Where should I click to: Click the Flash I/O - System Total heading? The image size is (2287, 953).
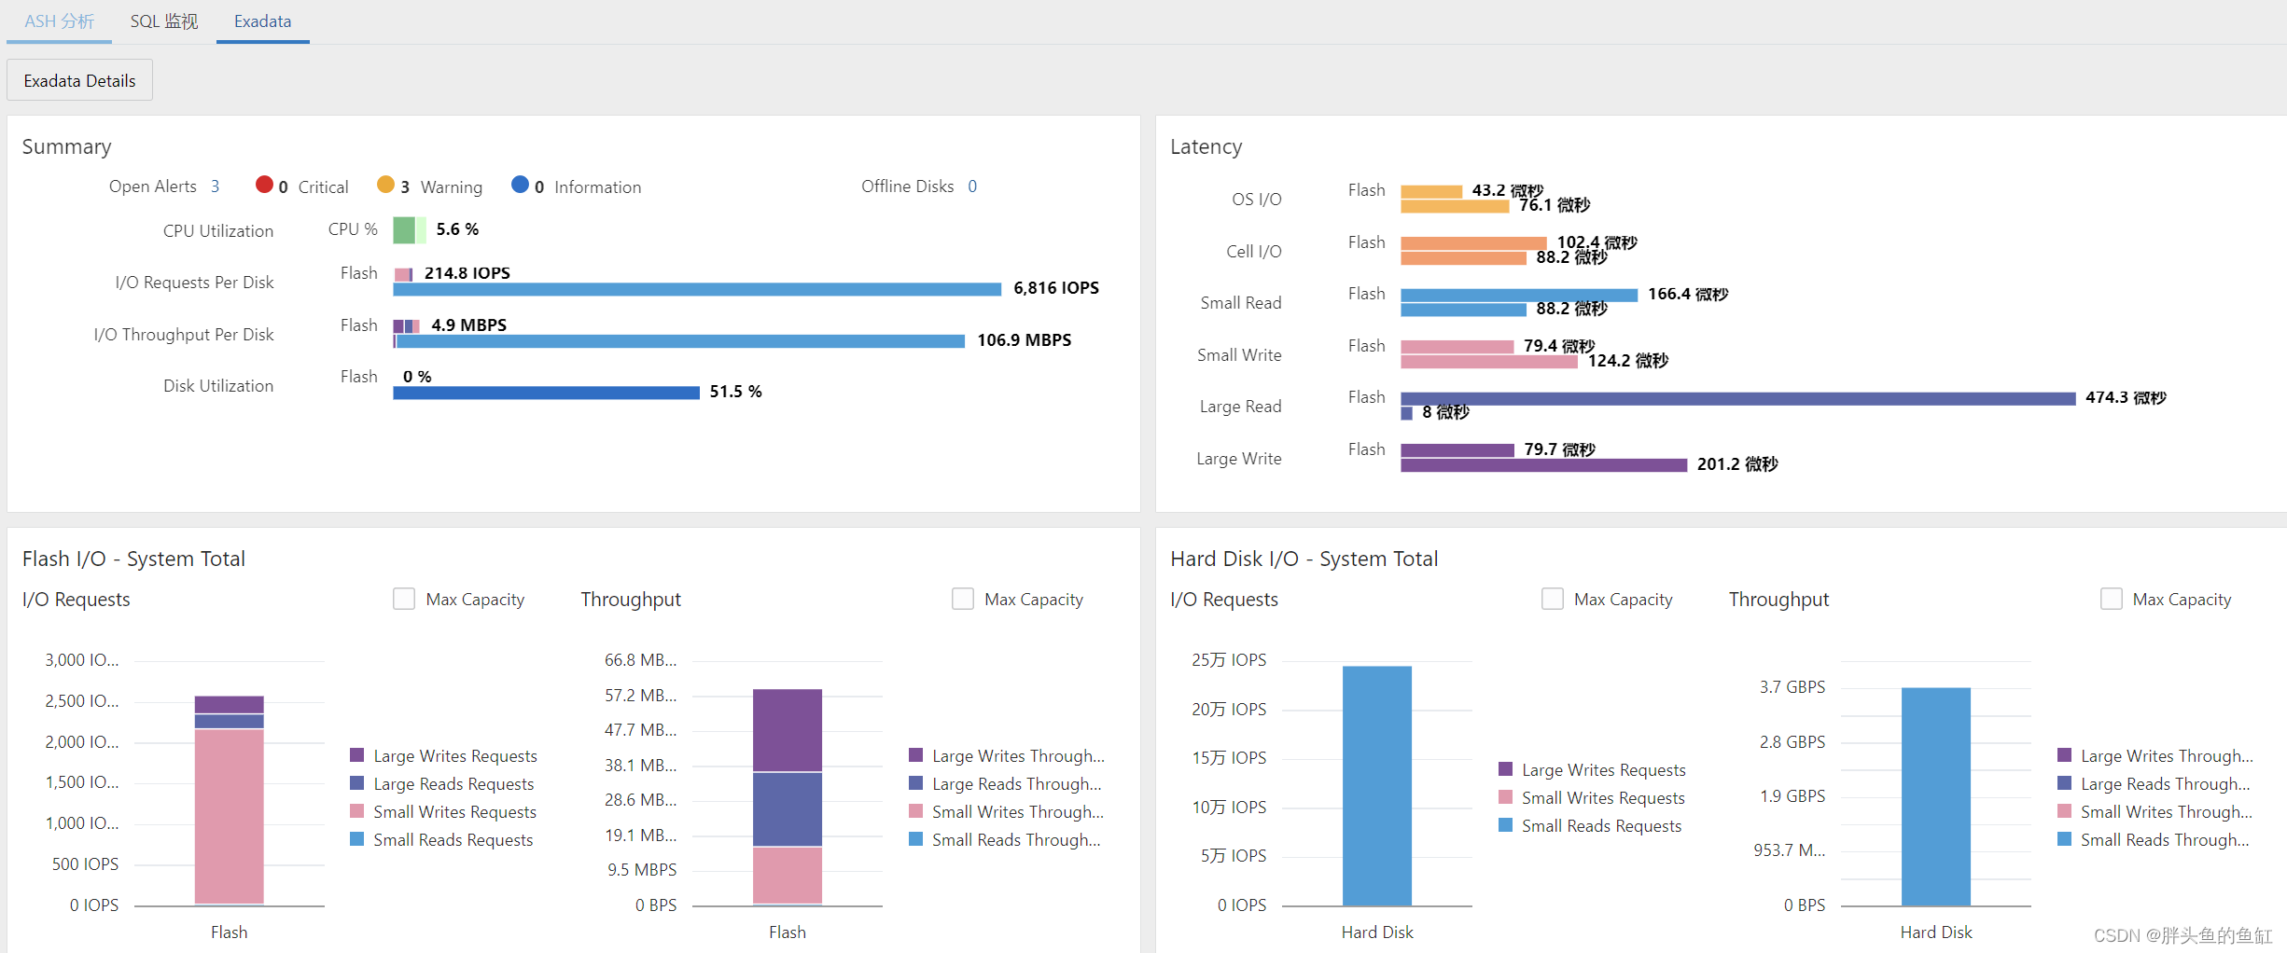coord(133,559)
